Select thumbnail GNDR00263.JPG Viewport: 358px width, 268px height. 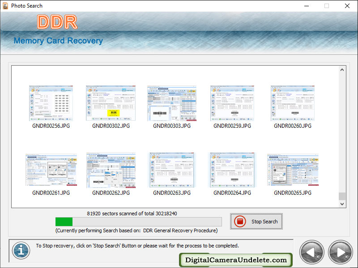[x=172, y=170]
